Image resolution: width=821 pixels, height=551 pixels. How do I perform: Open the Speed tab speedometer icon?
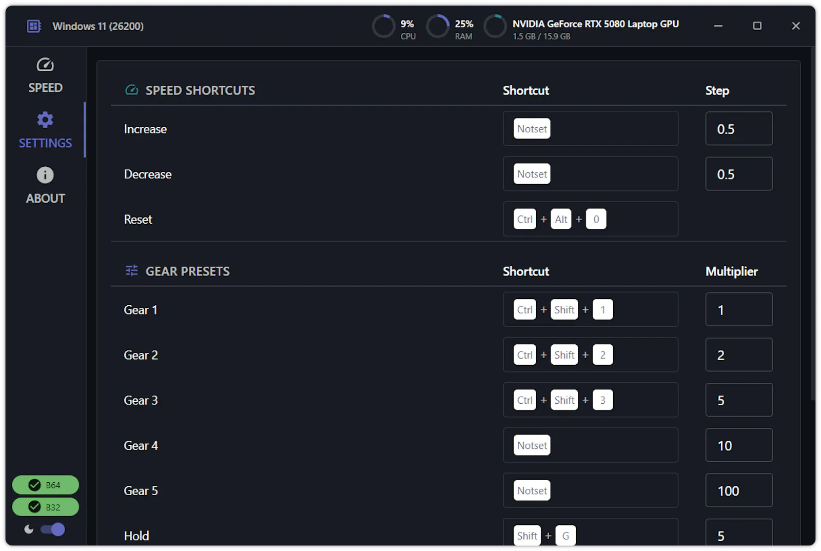pos(45,65)
